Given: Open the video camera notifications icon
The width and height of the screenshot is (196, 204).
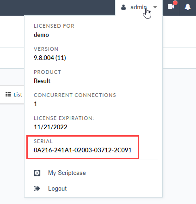Looking at the screenshot, I should pyautogui.click(x=171, y=7).
